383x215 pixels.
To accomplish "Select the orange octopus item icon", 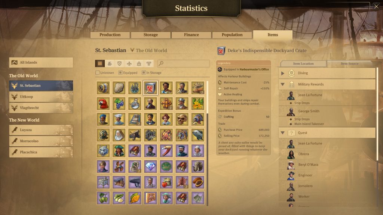I will point(166,135).
